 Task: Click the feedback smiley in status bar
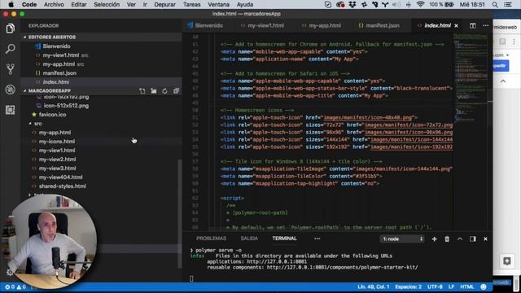[484, 286]
